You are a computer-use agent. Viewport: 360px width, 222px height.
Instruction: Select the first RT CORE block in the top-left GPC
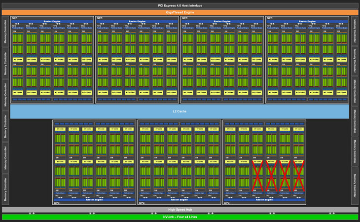point(18,59)
